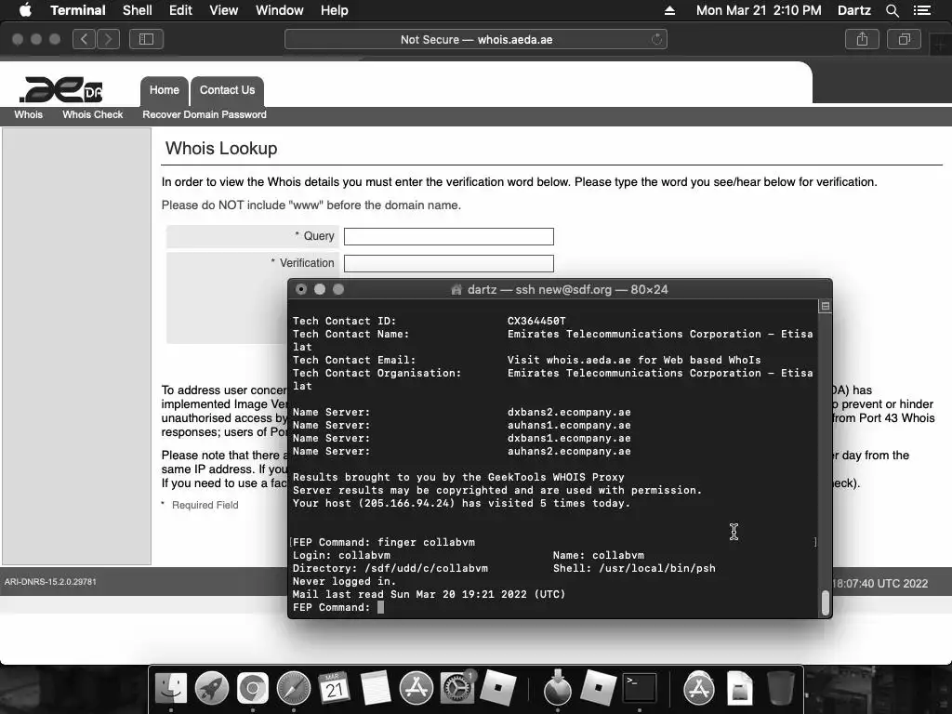Show all tabs overview in Safari
Screen dimensions: 952x714
[x=904, y=39]
